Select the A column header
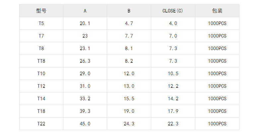Viewport: 262px width, 137px height. click(85, 11)
